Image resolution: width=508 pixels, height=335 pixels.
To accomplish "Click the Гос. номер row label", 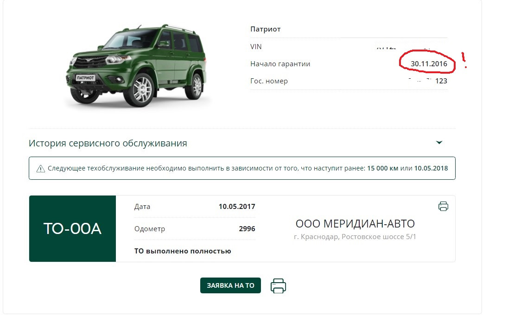I will click(269, 81).
